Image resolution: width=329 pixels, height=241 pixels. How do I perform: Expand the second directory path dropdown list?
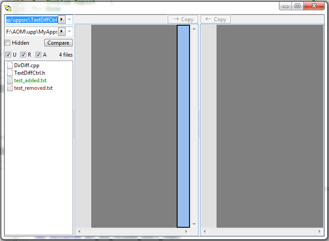[70, 31]
